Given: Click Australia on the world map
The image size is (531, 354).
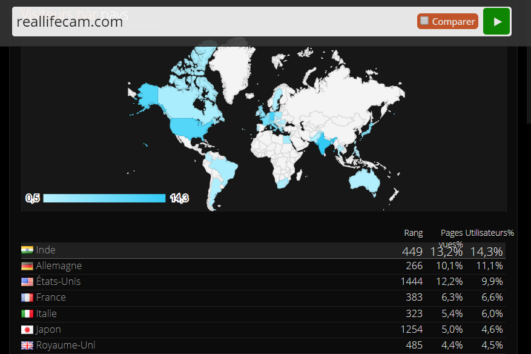Looking at the screenshot, I should click(364, 181).
